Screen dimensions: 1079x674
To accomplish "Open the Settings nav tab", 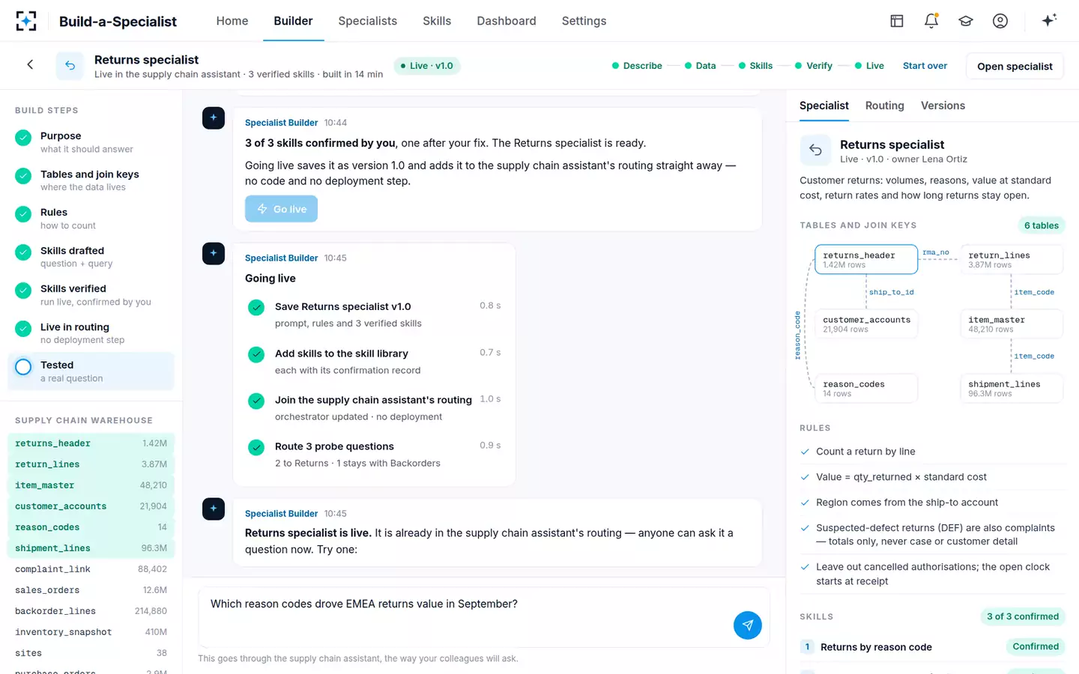I will (584, 21).
